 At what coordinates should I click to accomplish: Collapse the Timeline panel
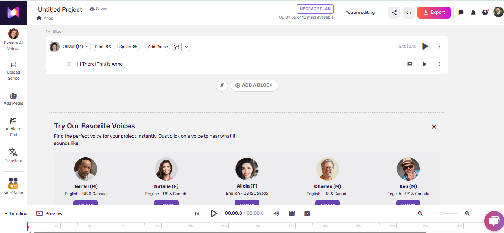tap(16, 214)
